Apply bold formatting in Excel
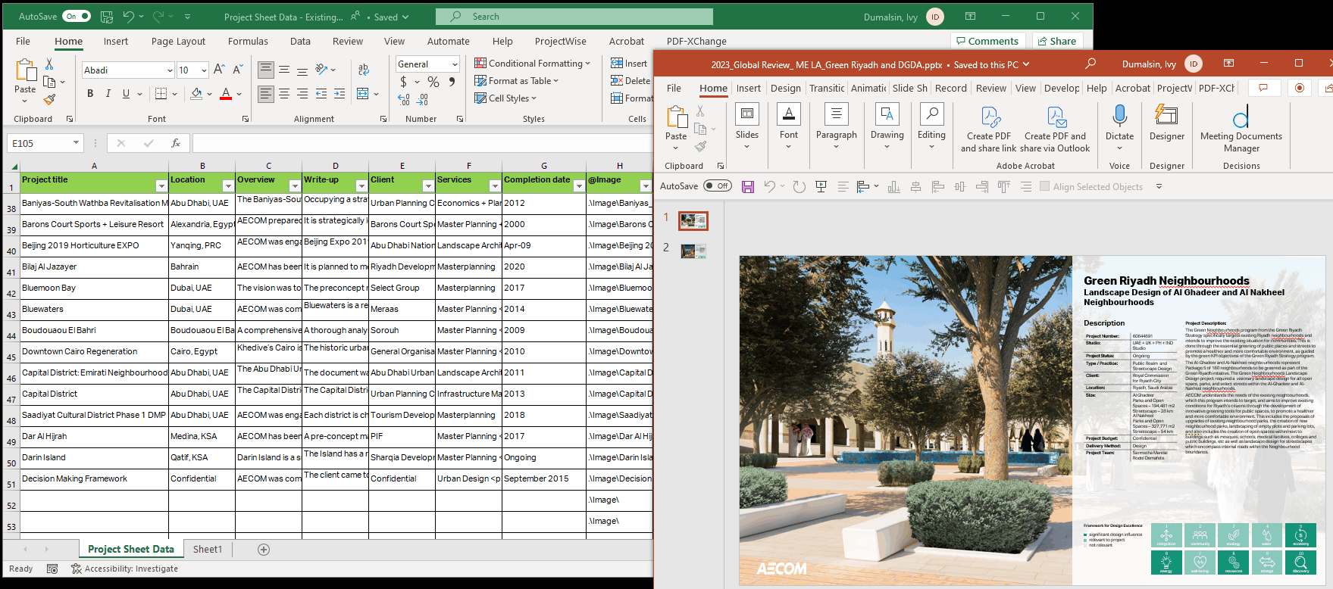 [x=90, y=93]
